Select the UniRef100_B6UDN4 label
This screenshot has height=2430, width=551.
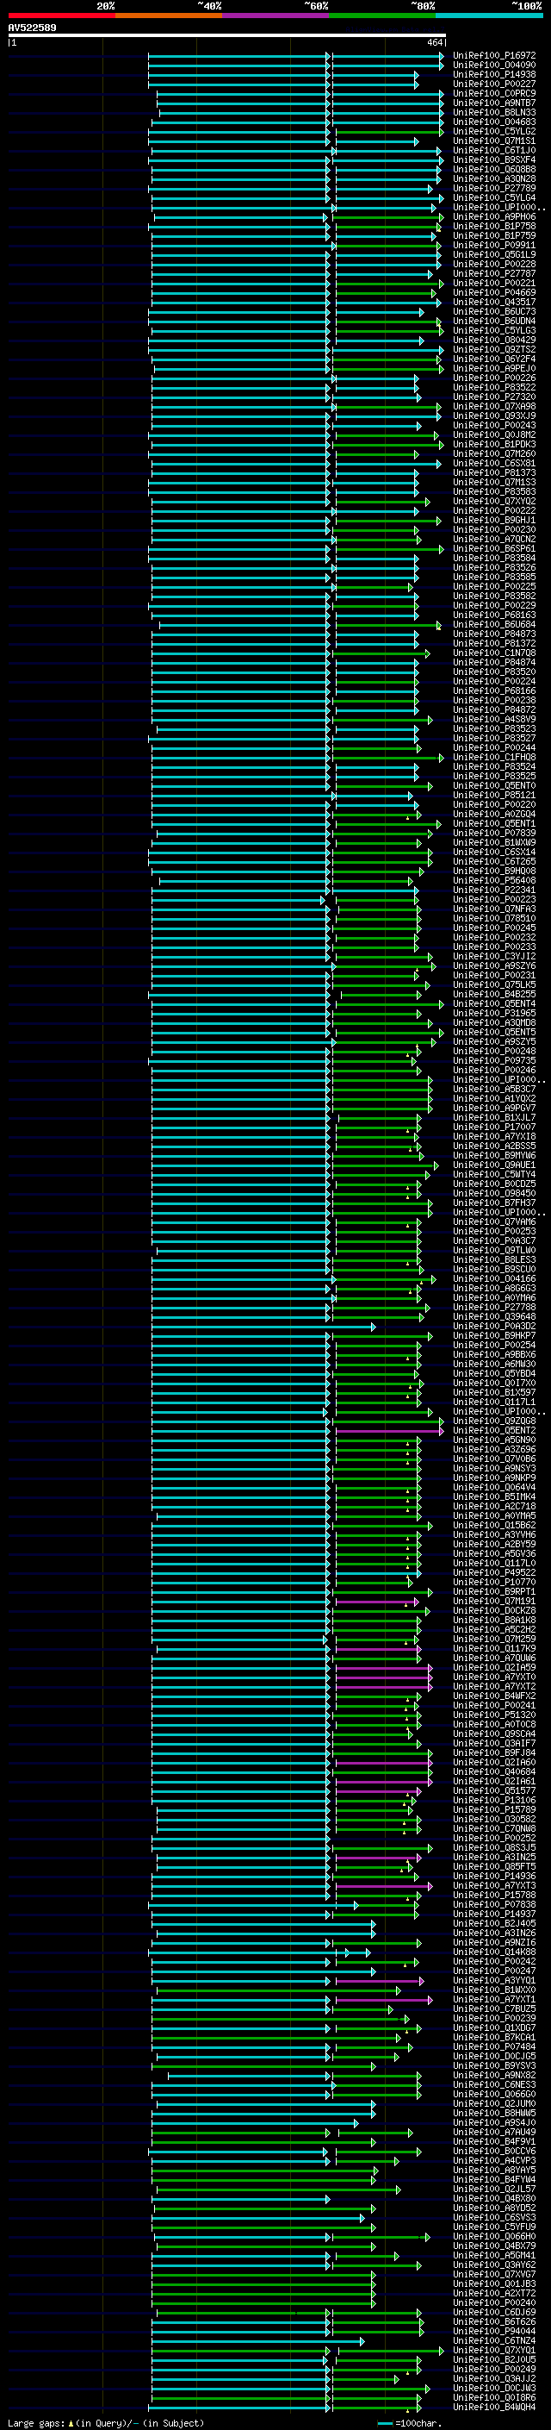click(494, 321)
